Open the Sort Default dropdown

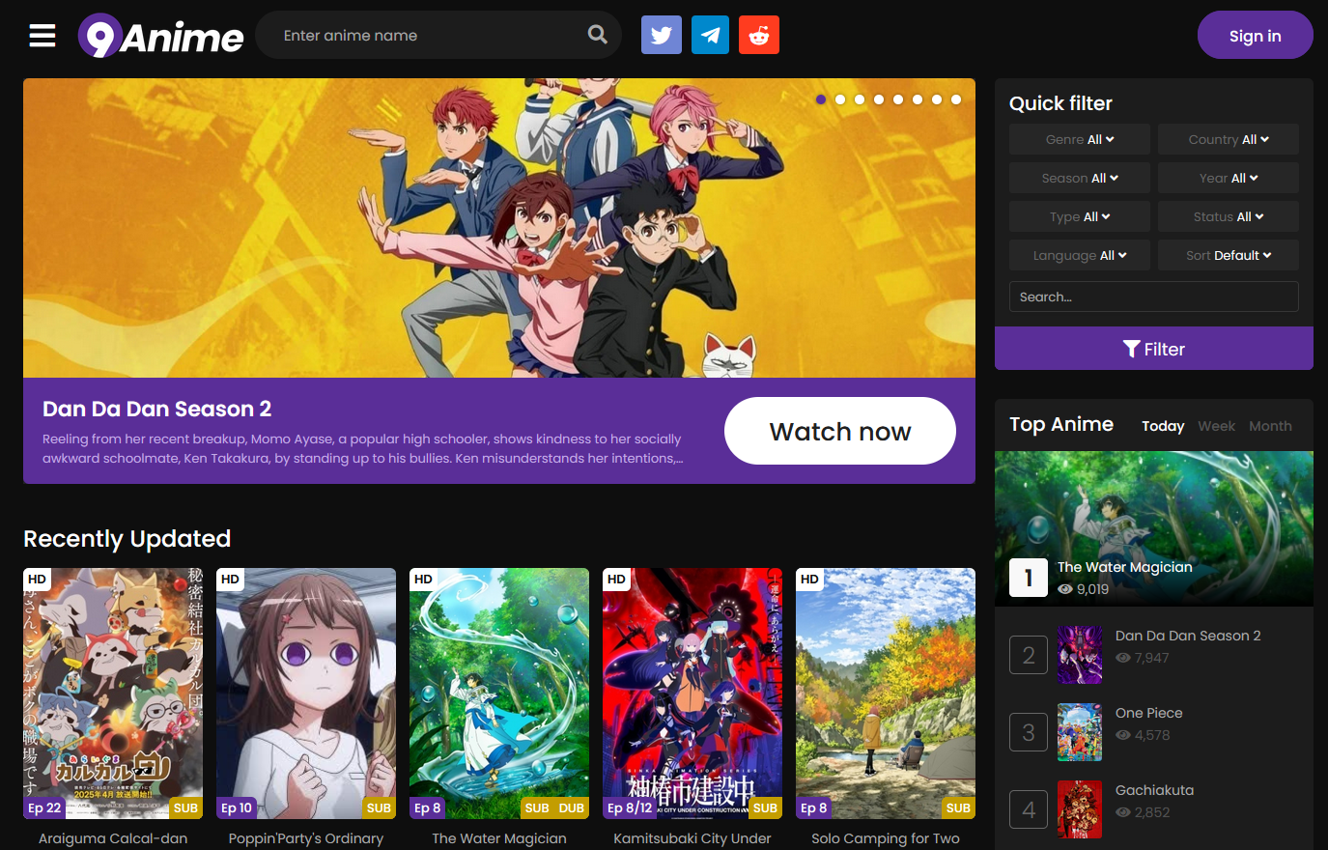(x=1229, y=255)
